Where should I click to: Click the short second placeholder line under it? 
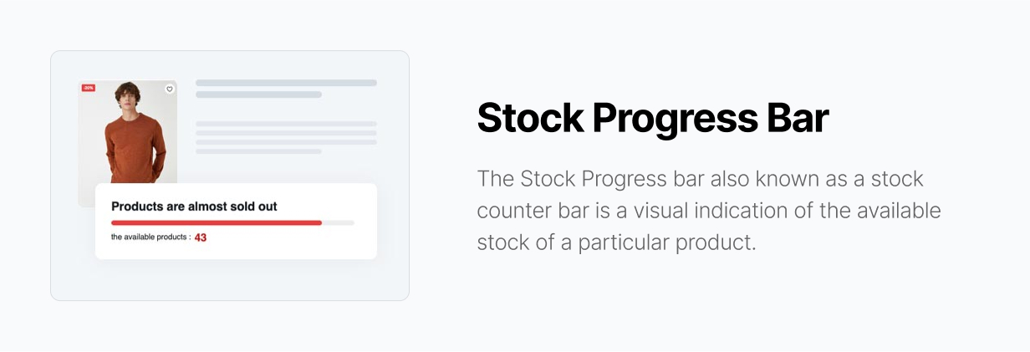tap(258, 94)
